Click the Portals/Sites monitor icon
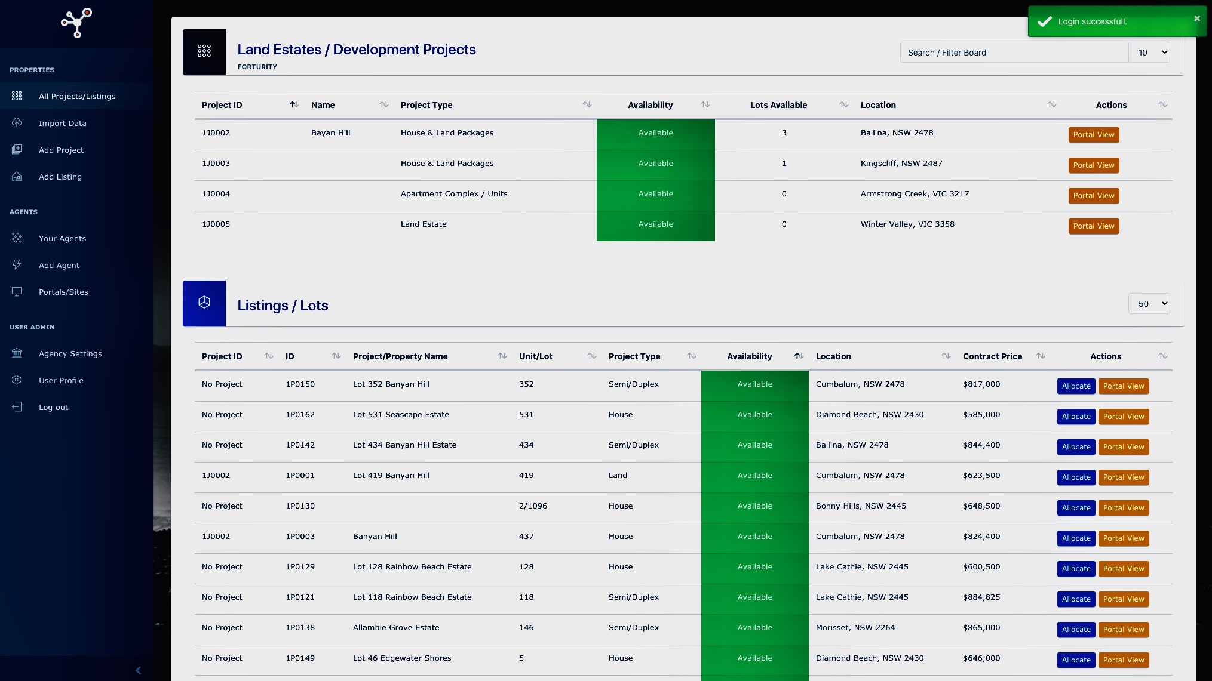 pyautogui.click(x=17, y=291)
